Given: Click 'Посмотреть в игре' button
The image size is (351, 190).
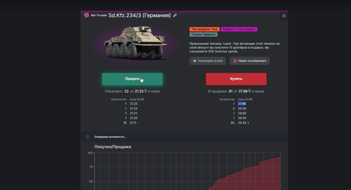Looking at the screenshot, I should point(208,61).
